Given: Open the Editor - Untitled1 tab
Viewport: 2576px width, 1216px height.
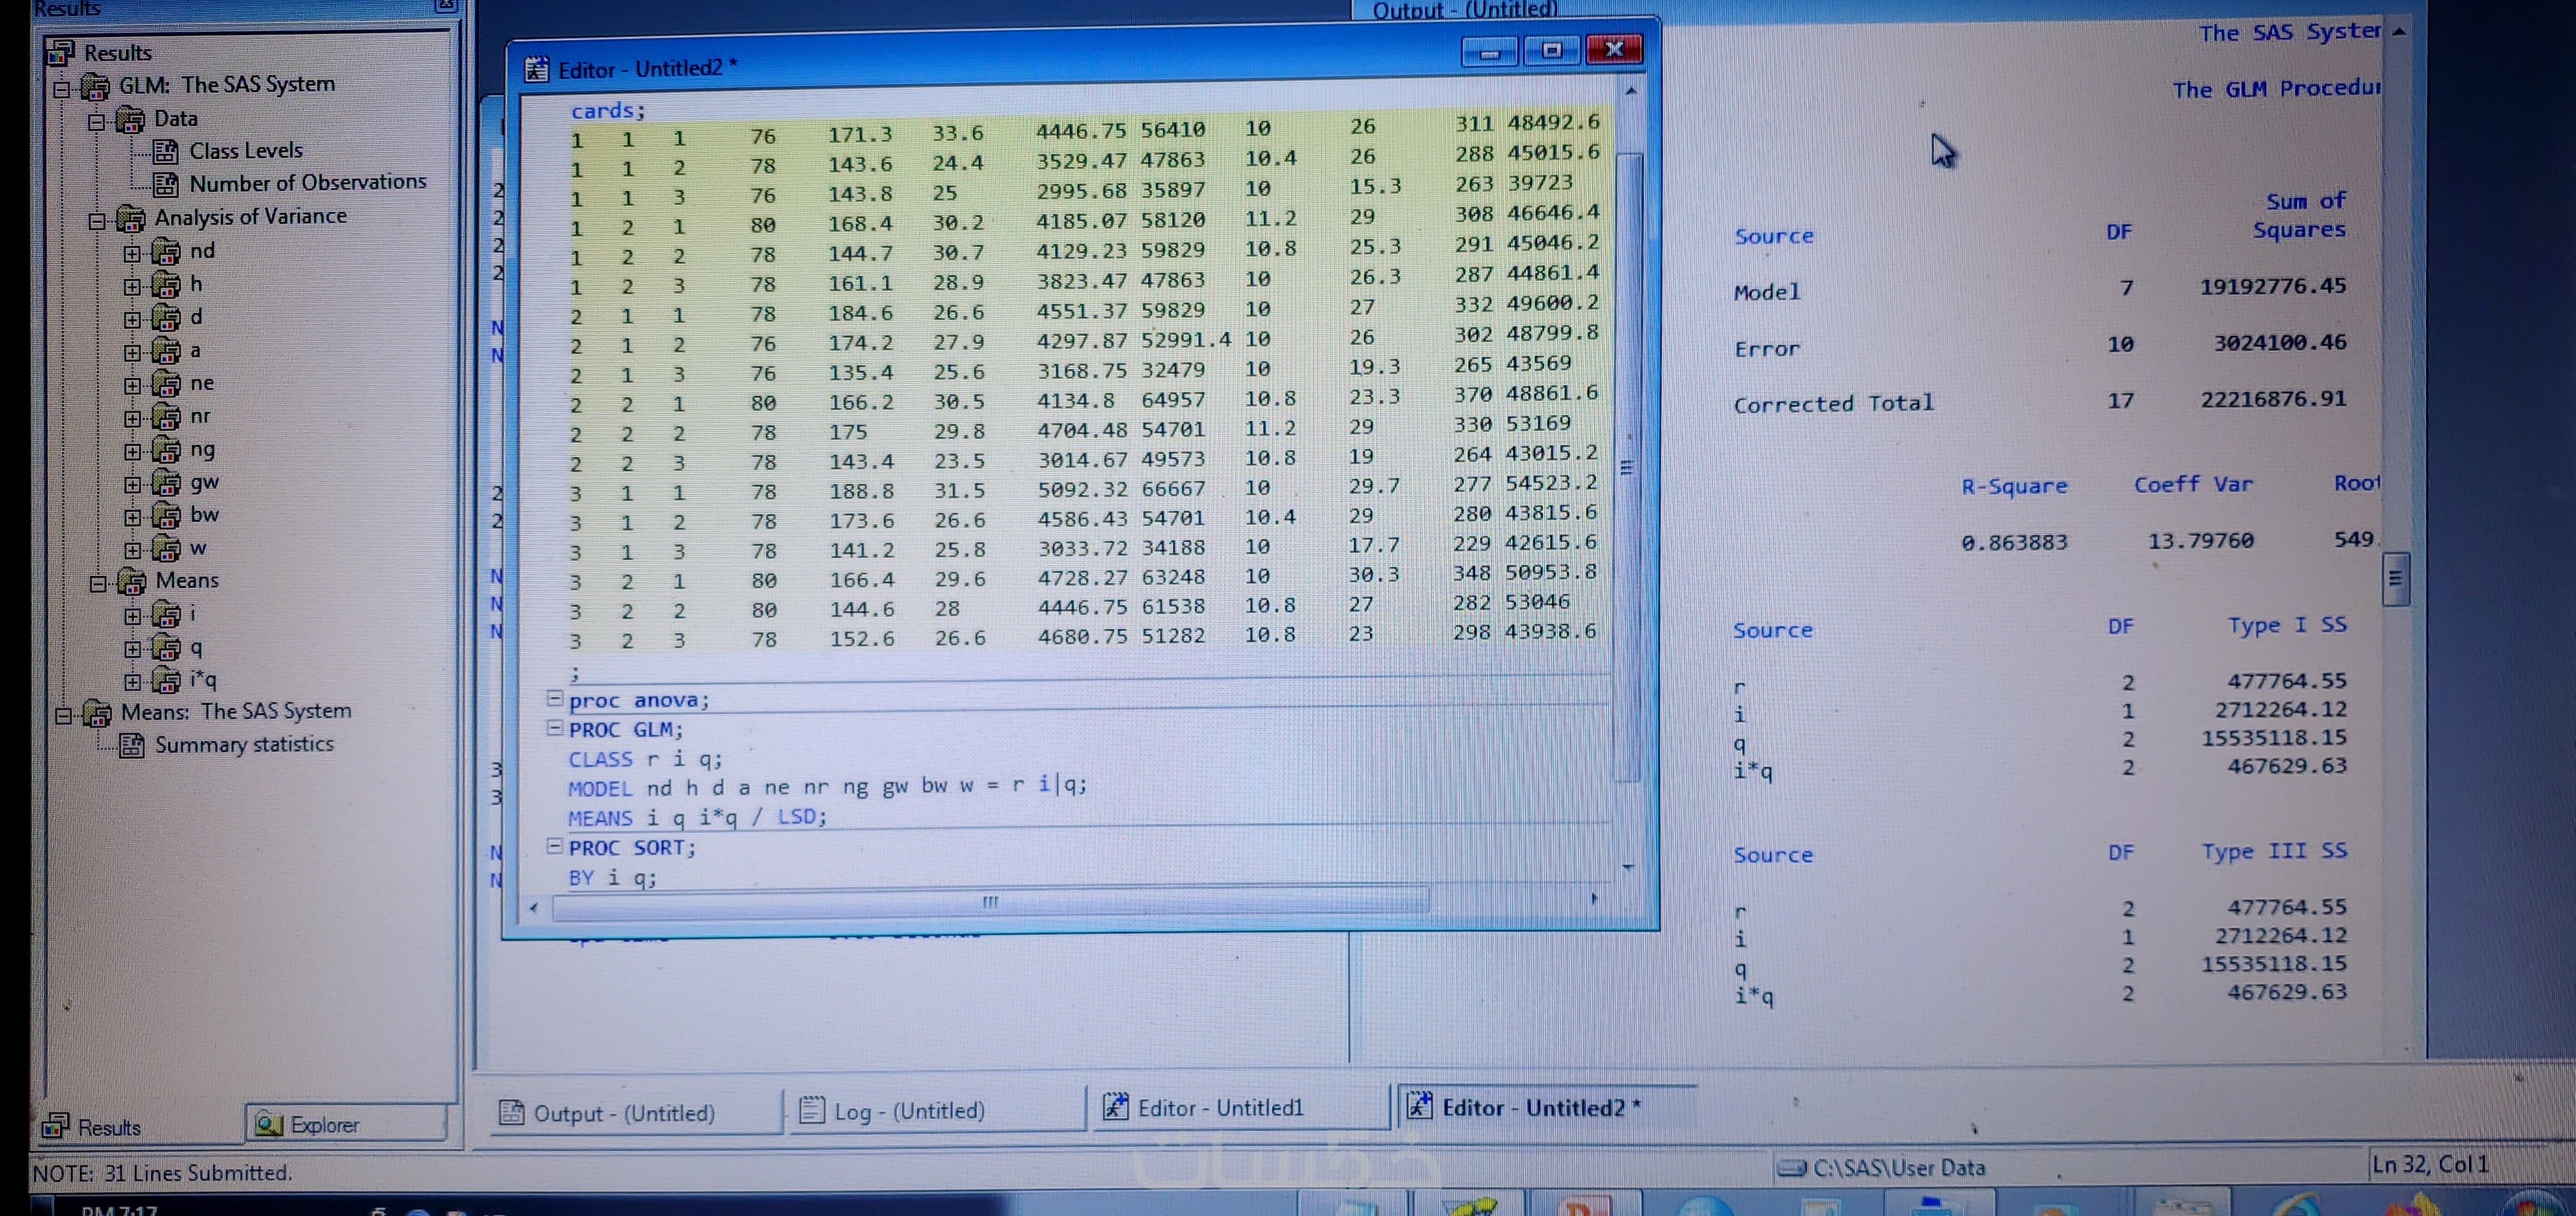Looking at the screenshot, I should tap(1220, 1108).
